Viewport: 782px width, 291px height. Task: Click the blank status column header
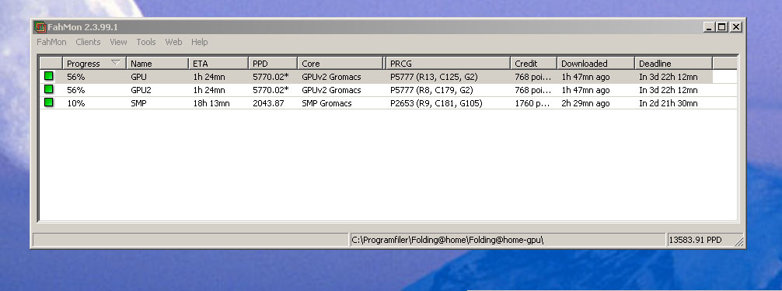click(x=51, y=64)
